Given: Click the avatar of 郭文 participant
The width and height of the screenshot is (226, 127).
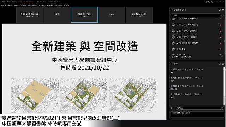Looking at the screenshot, I should click(x=173, y=49).
